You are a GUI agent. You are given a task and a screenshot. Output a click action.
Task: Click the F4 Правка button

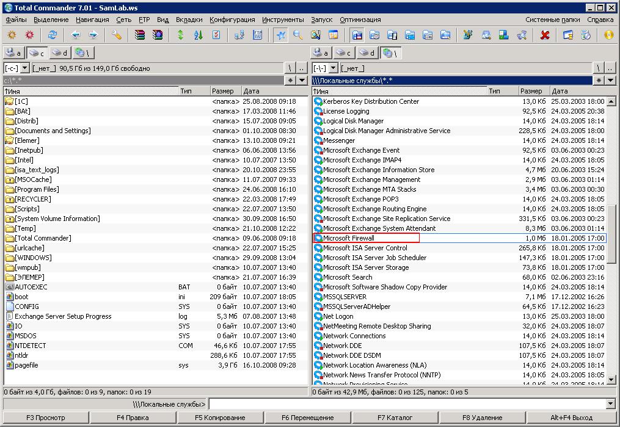pos(133,418)
